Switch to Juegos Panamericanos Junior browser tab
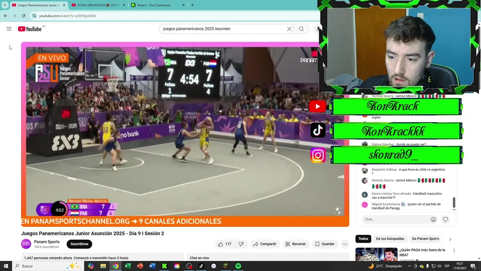 39,5
